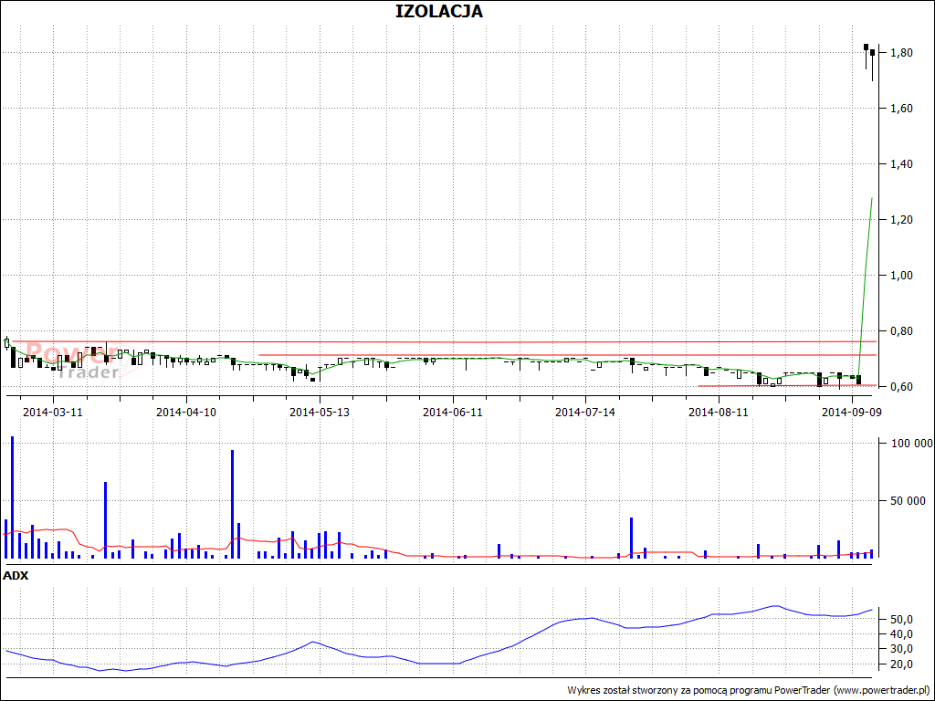Click the 100 000 volume axis label
The width and height of the screenshot is (935, 701).
(x=911, y=443)
